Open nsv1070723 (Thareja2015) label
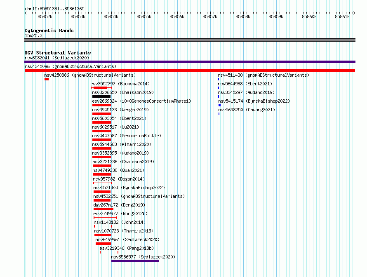 pyautogui.click(x=124, y=231)
